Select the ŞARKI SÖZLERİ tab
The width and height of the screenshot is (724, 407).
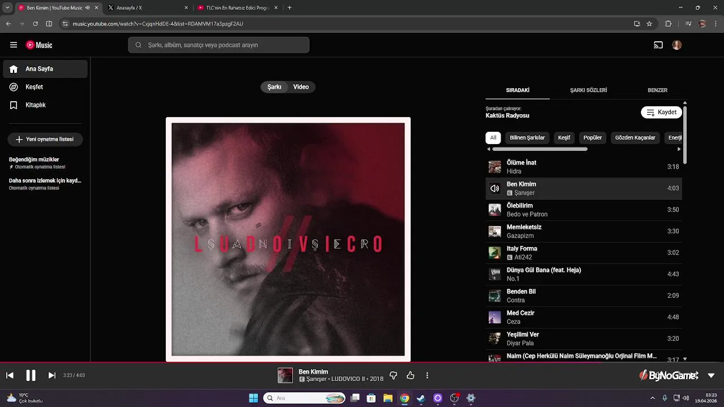588,90
